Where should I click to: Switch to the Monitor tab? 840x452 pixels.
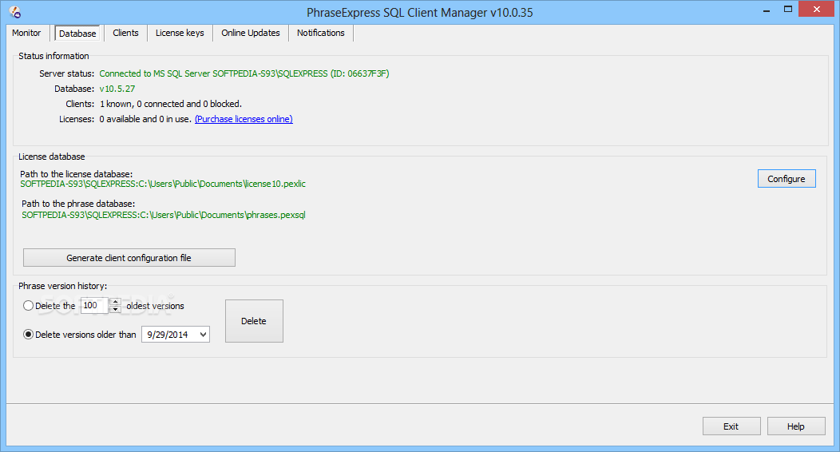[26, 33]
